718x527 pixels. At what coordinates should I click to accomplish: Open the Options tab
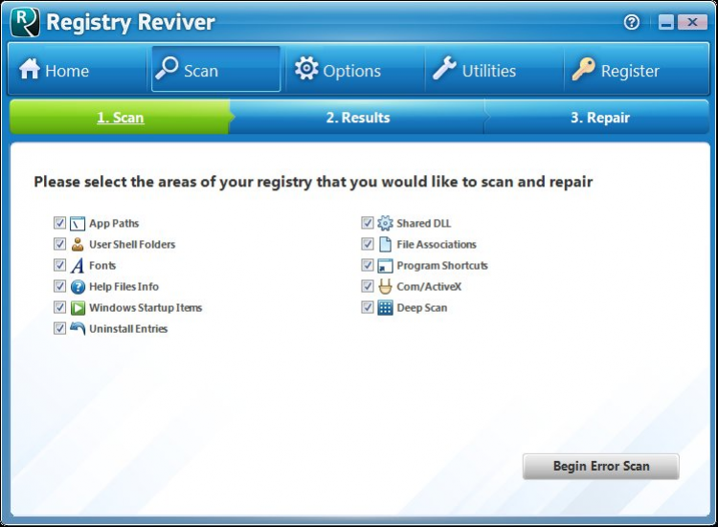[355, 70]
